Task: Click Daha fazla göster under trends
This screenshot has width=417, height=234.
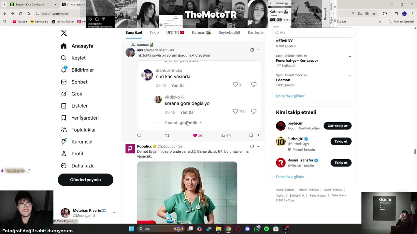Action: (290, 96)
